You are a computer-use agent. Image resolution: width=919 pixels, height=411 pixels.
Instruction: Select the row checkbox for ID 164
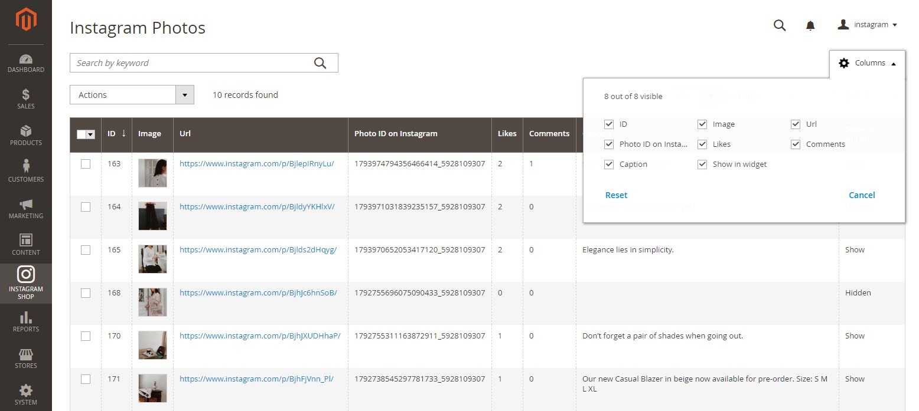point(86,207)
